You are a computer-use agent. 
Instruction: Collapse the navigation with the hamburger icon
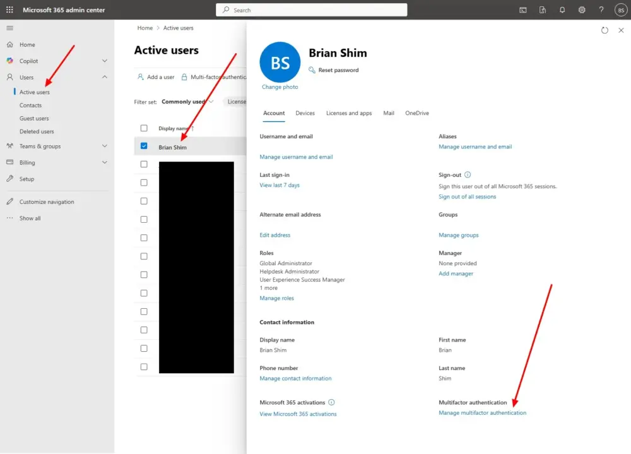[10, 27]
